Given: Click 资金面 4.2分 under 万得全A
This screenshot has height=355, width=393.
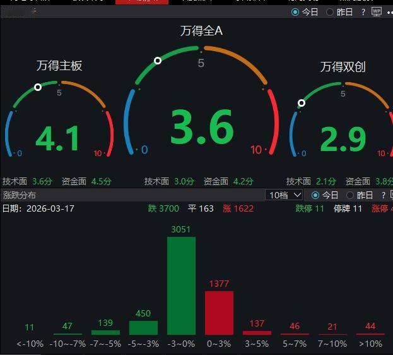Looking at the screenshot, I should tap(228, 181).
